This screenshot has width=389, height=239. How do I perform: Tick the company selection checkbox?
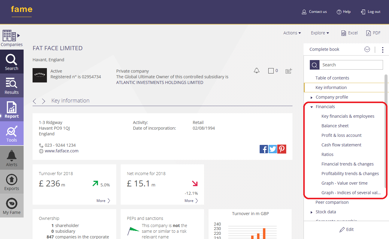[x=271, y=71]
